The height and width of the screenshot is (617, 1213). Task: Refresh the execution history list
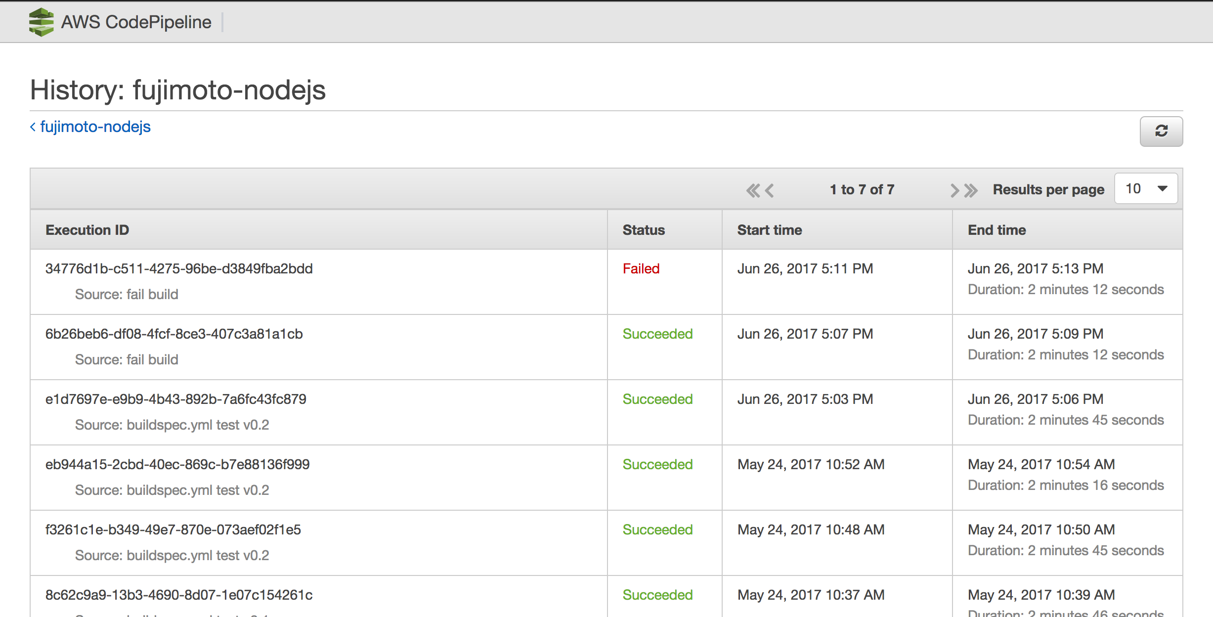click(1161, 131)
